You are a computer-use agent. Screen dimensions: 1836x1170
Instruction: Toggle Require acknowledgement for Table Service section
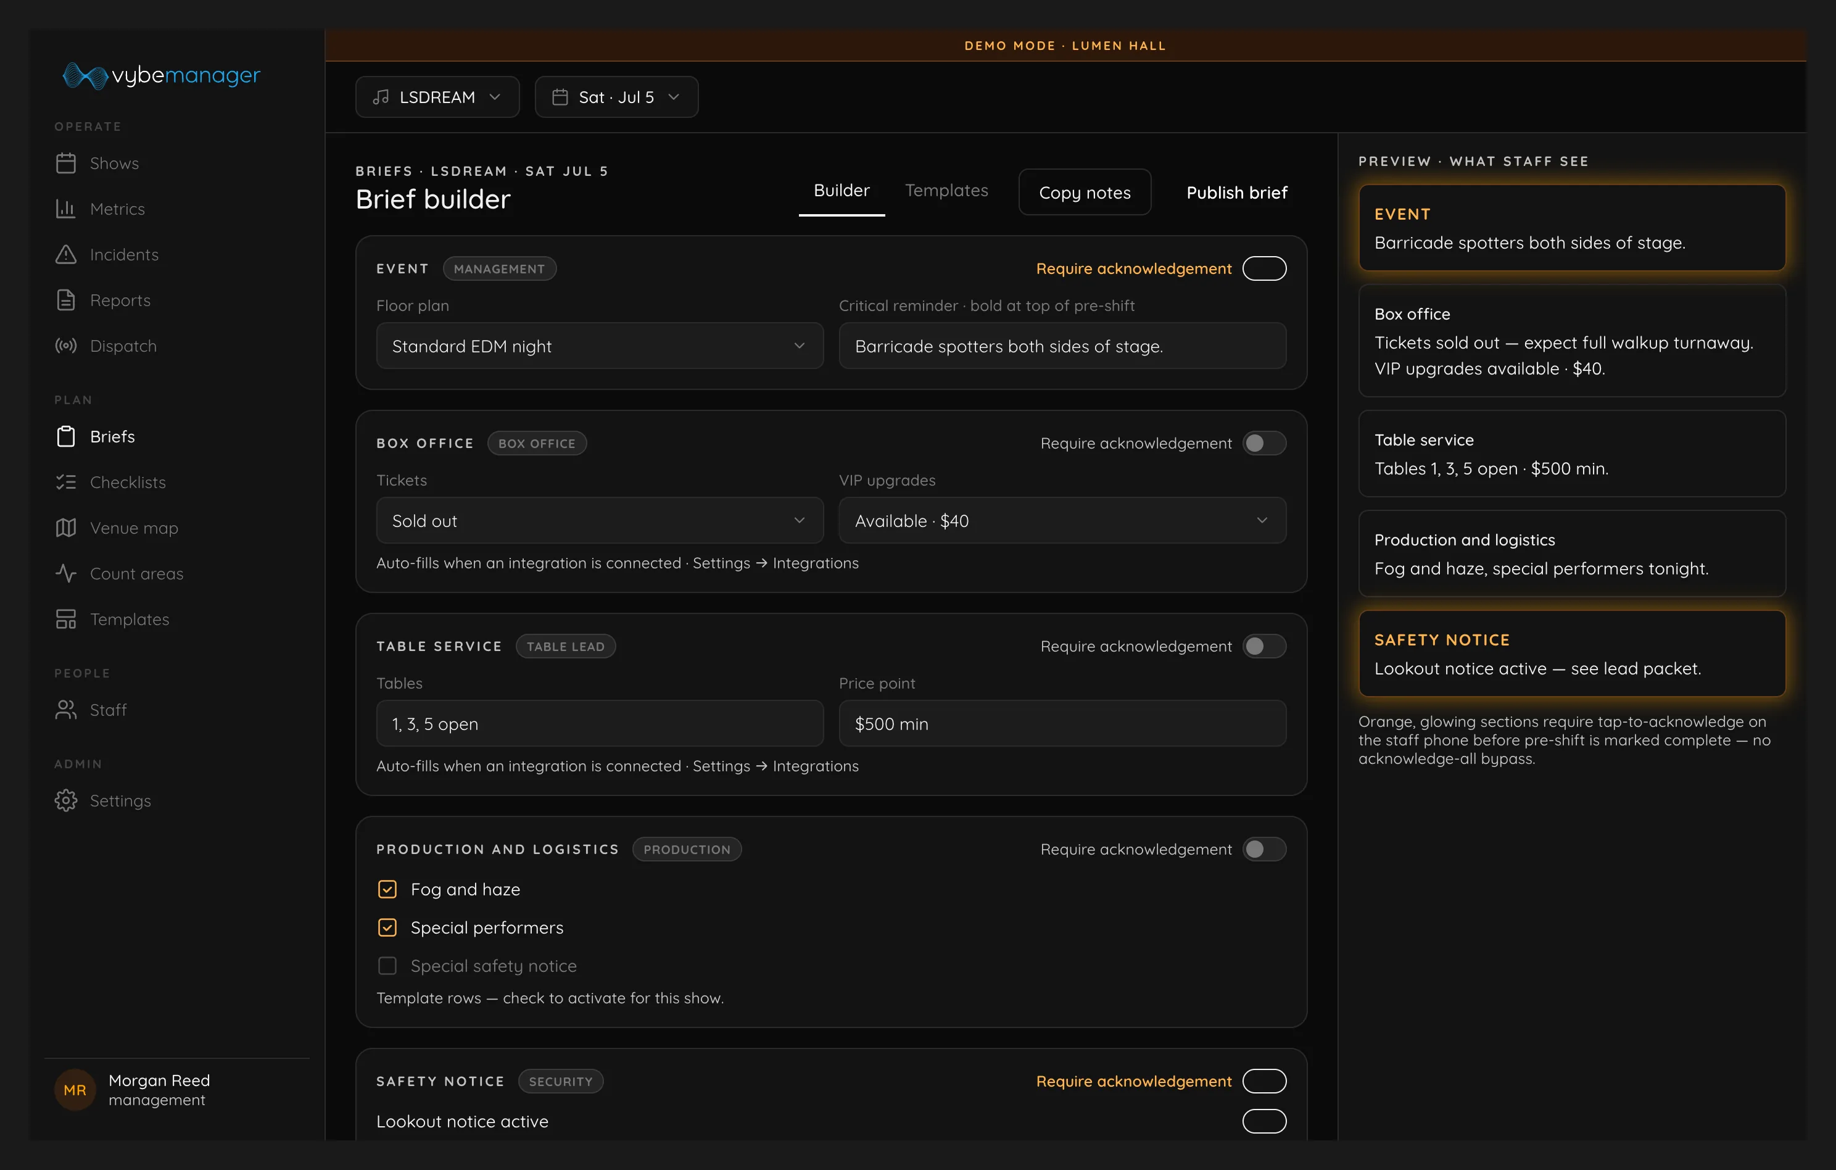click(x=1264, y=646)
